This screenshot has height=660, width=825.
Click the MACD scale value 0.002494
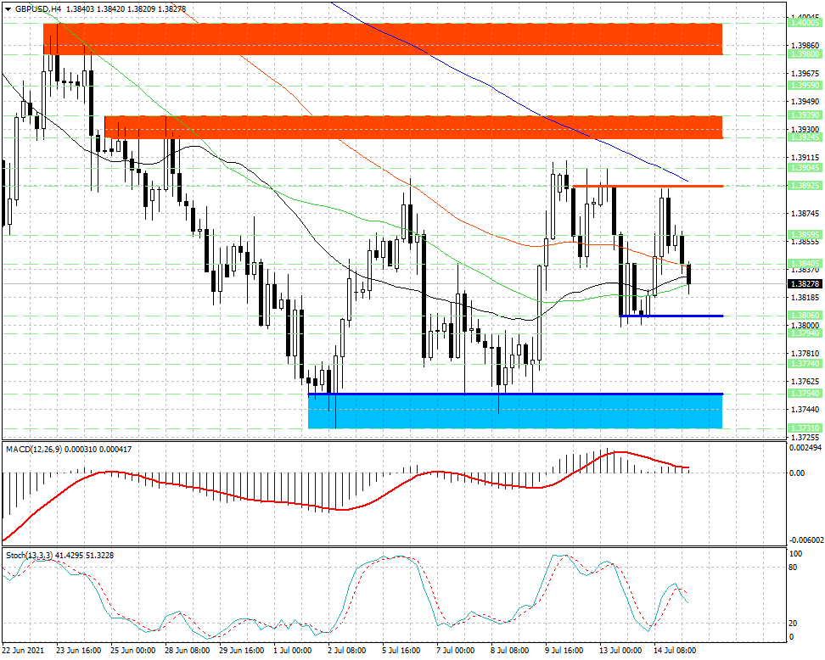tap(806, 448)
